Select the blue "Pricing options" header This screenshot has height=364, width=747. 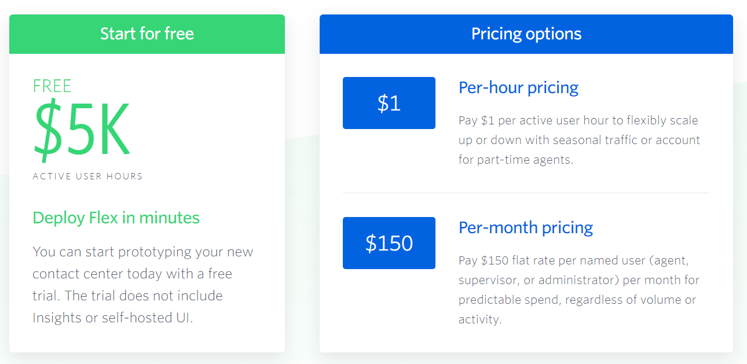[x=526, y=34]
